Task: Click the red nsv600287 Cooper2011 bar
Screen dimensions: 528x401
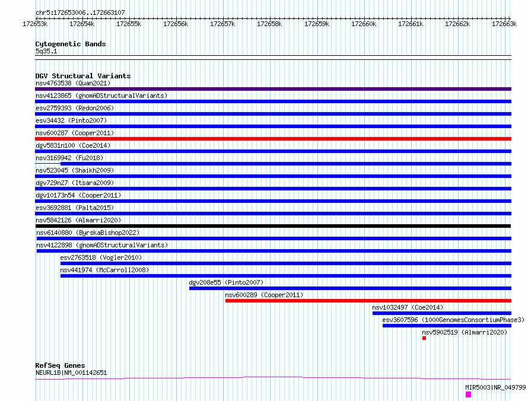Action: click(273, 139)
